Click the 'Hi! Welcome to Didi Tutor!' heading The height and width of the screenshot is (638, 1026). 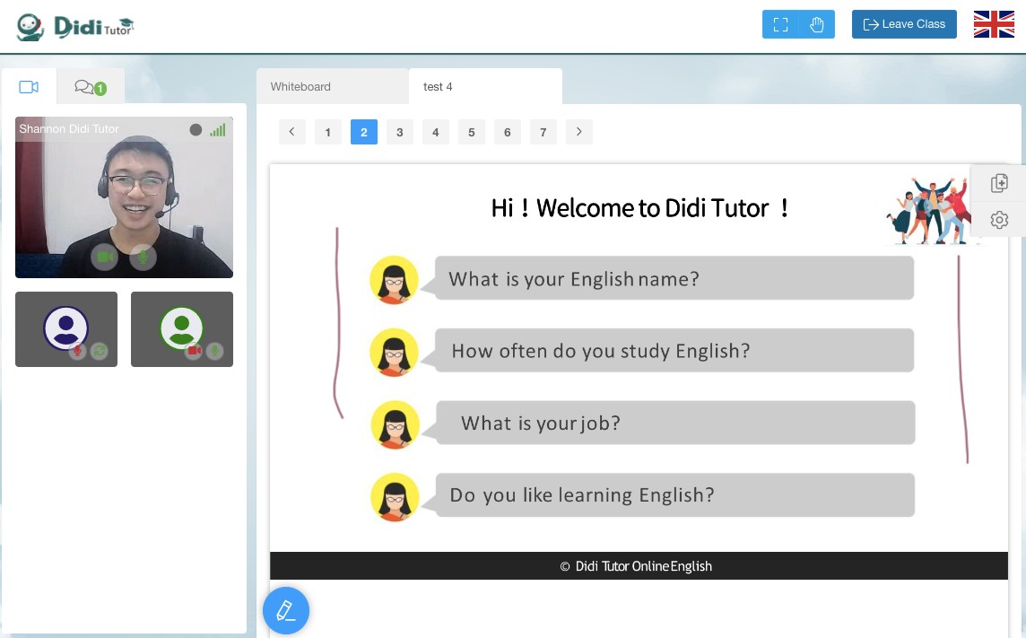pos(640,208)
